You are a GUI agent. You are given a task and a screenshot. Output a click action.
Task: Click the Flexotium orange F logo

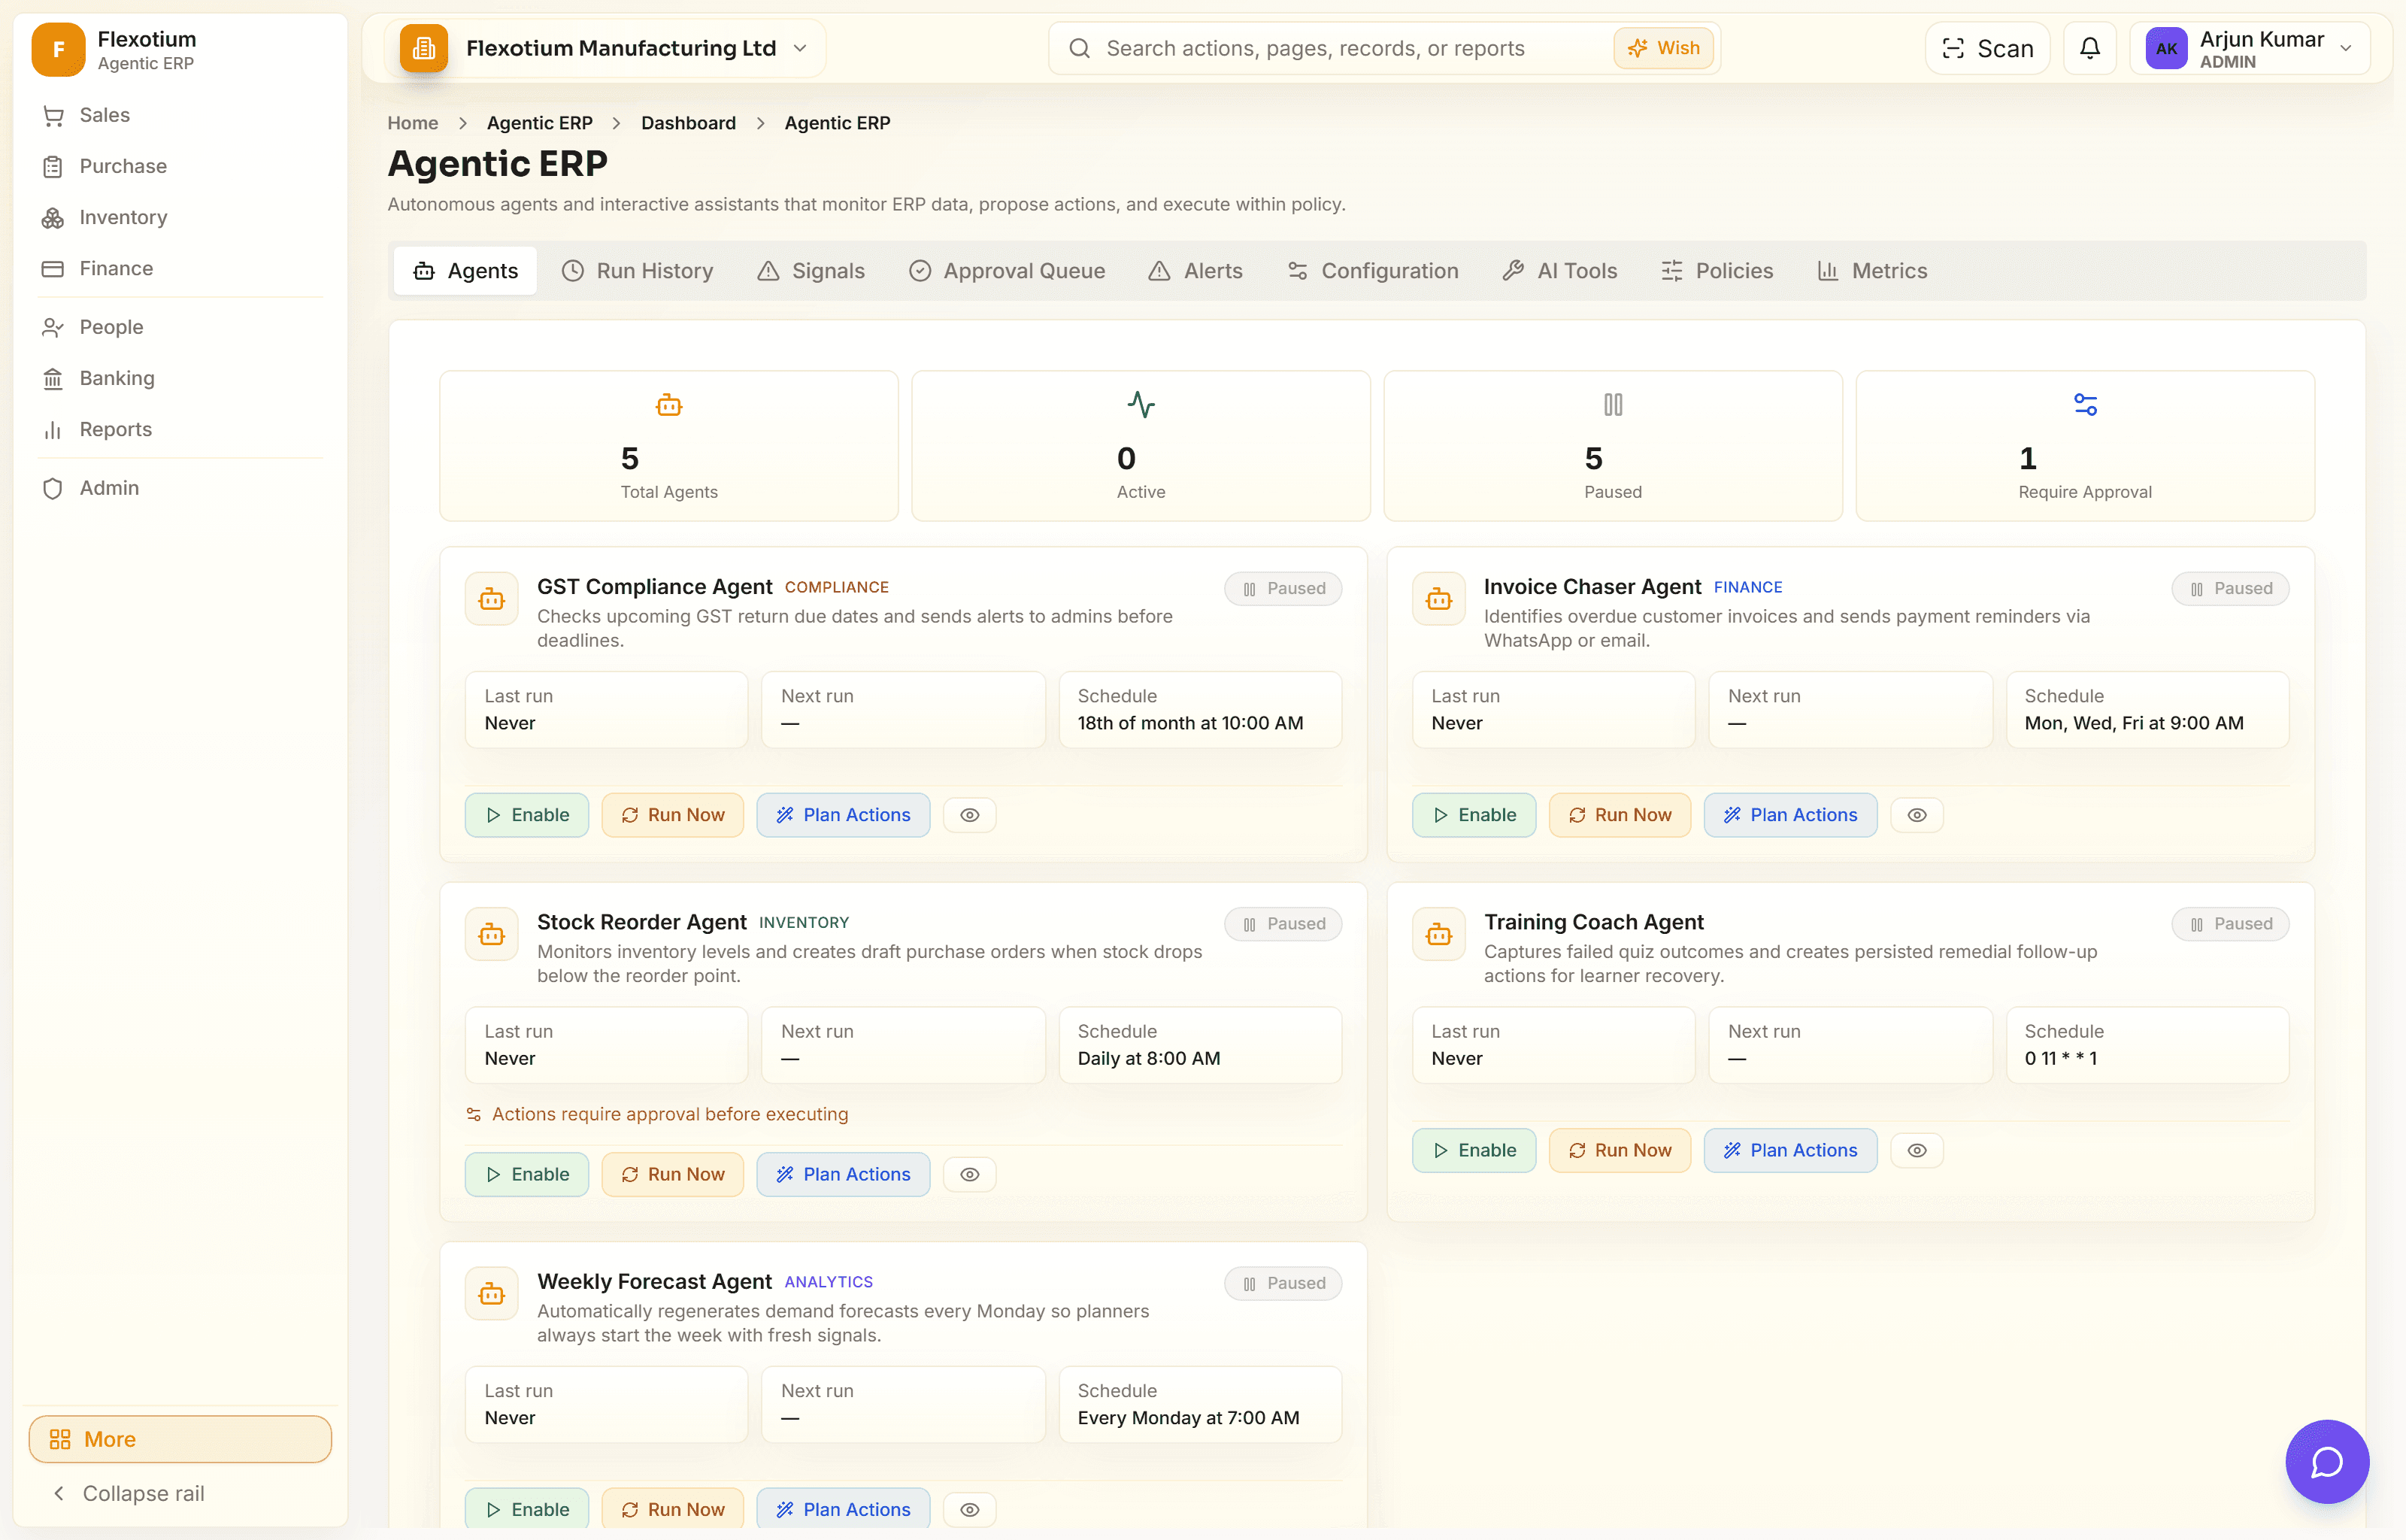(x=58, y=49)
